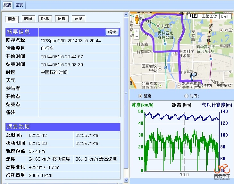The width and height of the screenshot is (234, 184).
Task: Click scroll up arrow of summary panel
Action: point(126,15)
